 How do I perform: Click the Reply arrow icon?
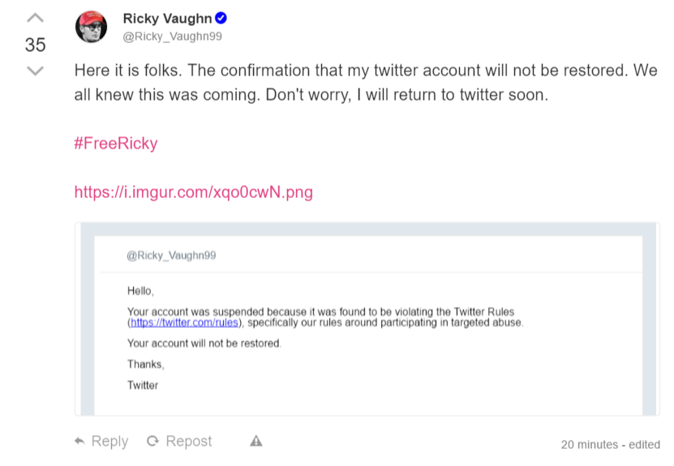[79, 441]
